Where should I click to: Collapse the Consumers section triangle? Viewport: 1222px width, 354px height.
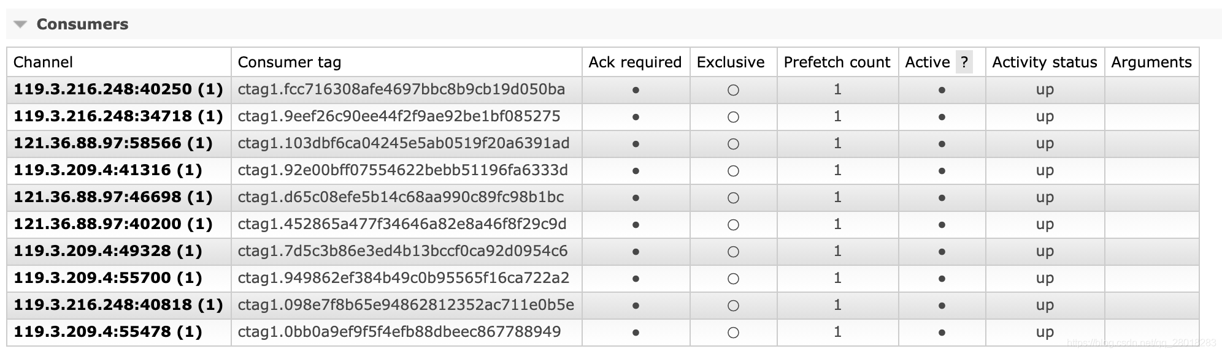20,24
